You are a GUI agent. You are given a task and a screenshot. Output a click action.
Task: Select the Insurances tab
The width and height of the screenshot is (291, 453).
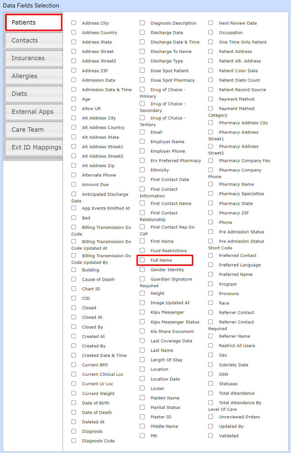tap(34, 58)
